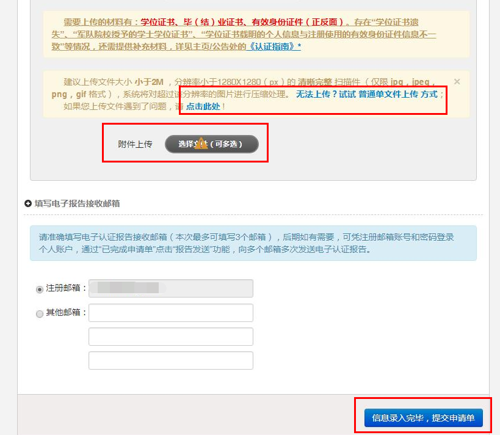Click the 无法上传？试试 link text
The height and width of the screenshot is (435, 500).
pos(325,94)
